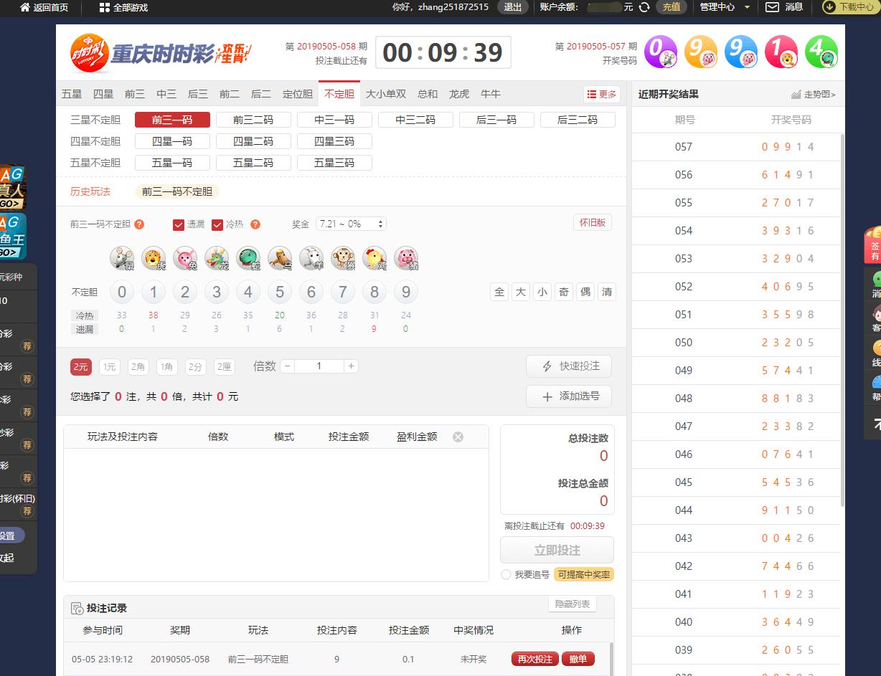Expand the 更多 play types list

(x=600, y=95)
